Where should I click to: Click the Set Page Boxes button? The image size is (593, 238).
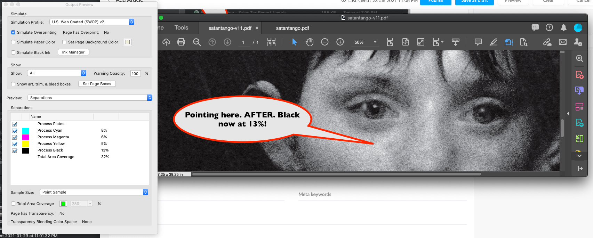click(x=97, y=84)
